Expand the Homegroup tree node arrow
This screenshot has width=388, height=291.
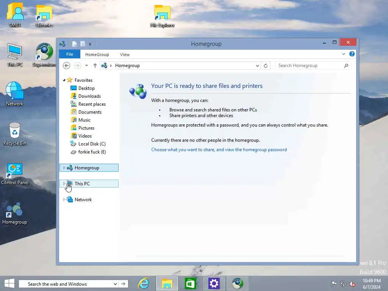tap(64, 168)
